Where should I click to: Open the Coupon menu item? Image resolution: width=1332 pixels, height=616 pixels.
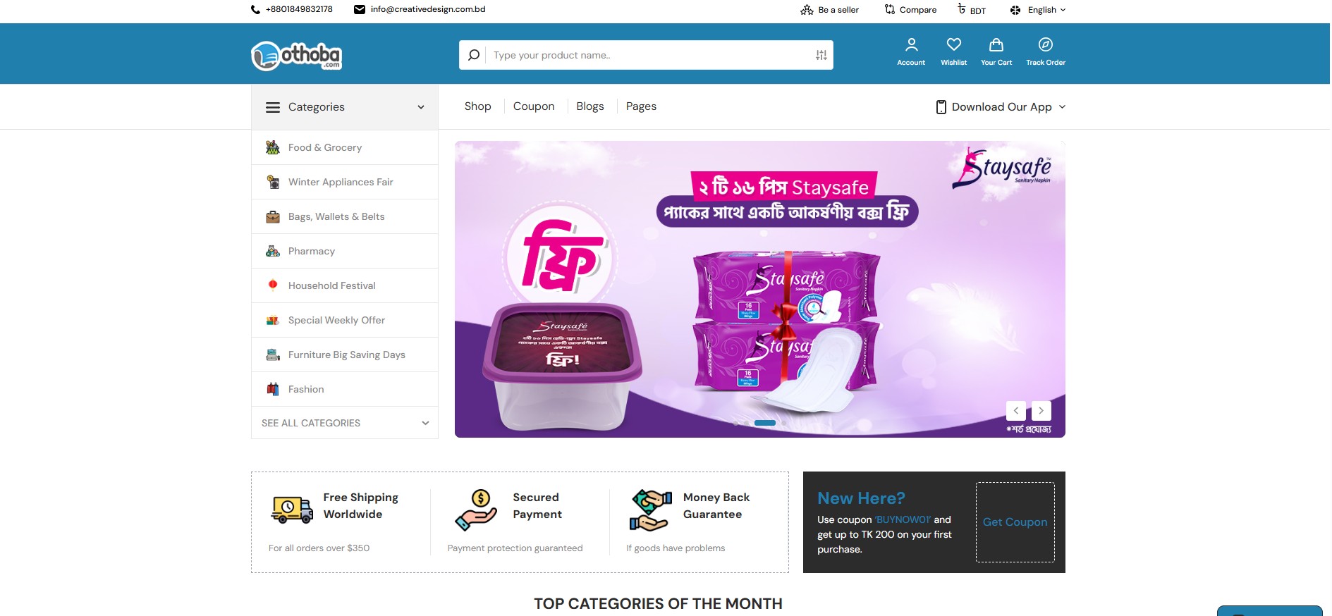click(534, 106)
